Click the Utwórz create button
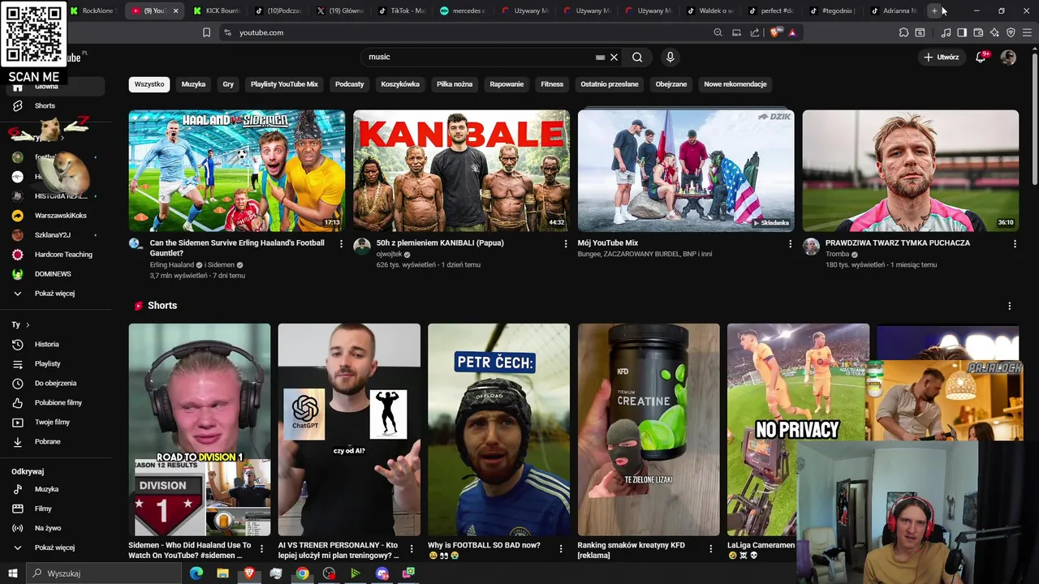 (x=941, y=57)
